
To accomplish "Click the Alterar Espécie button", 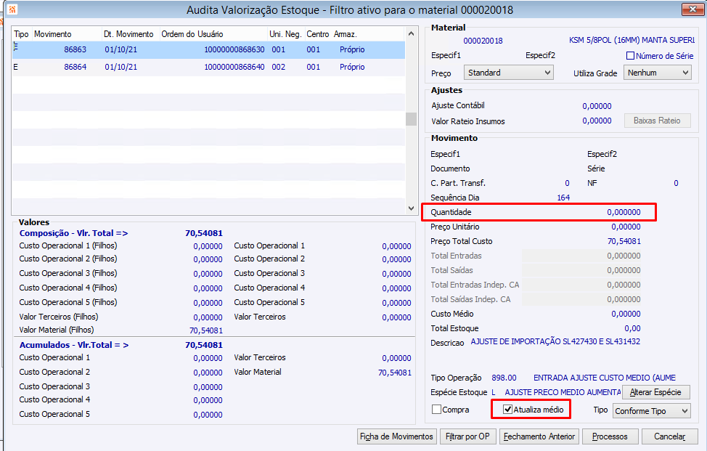I will tap(655, 392).
